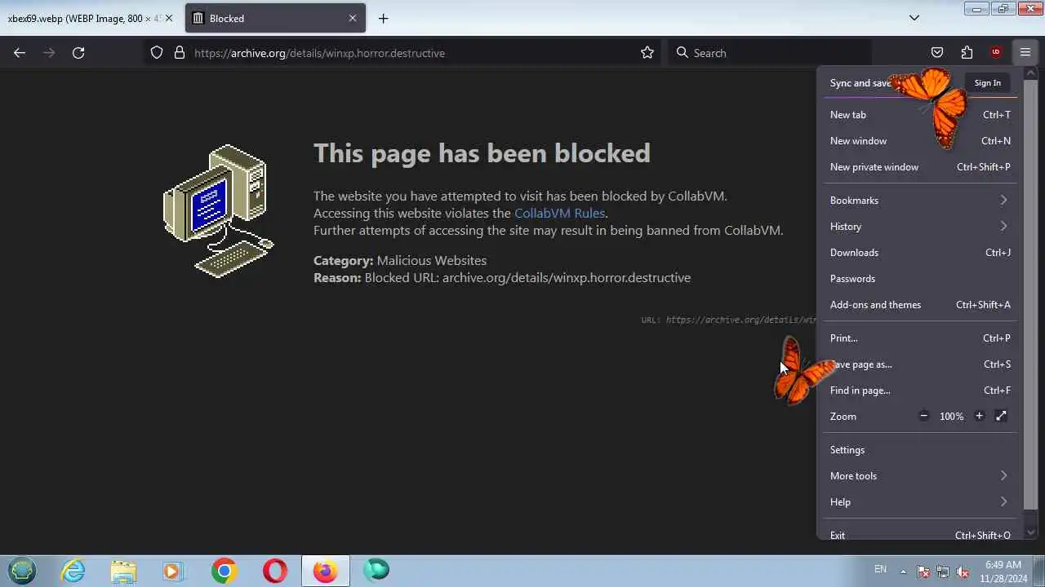The image size is (1045, 587).
Task: Close the Blocked tab
Action: click(353, 18)
